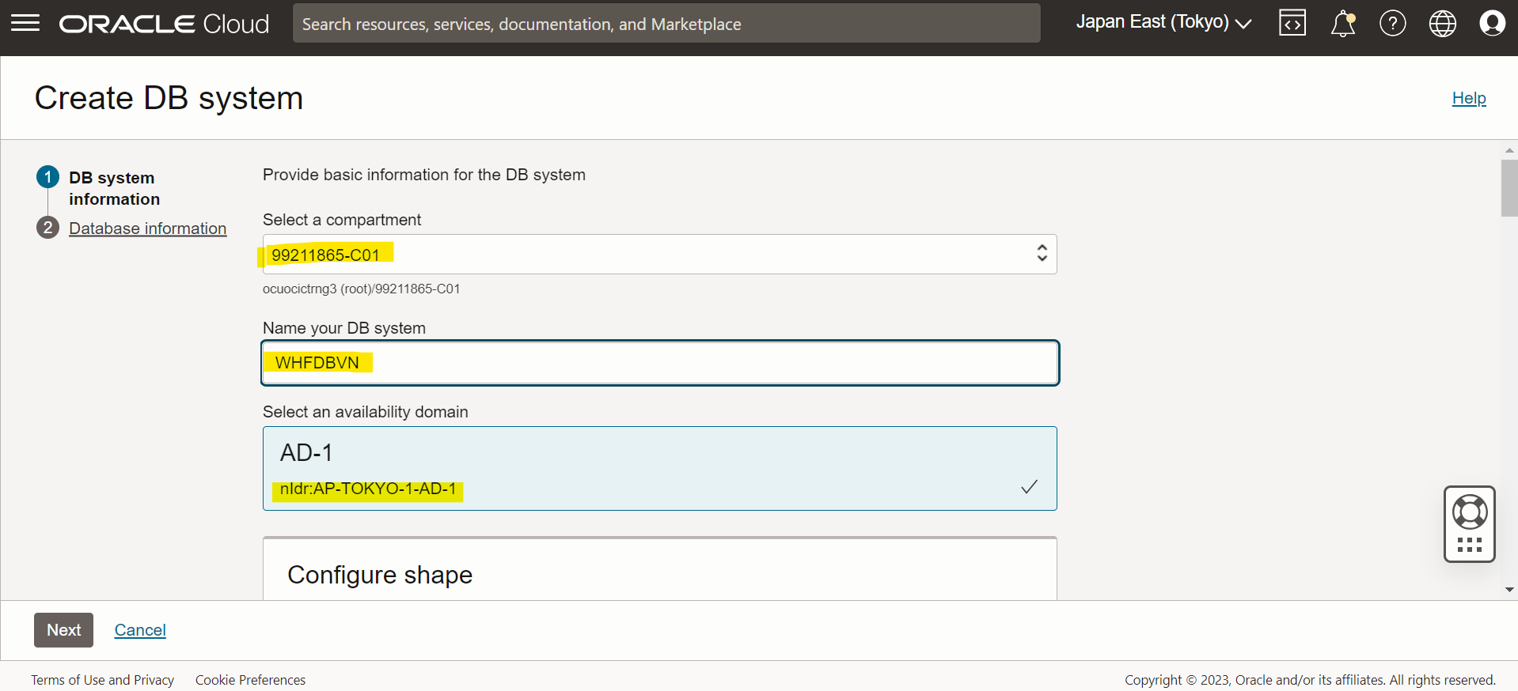Click the 'Name your DB system' label
The width and height of the screenshot is (1518, 691).
[344, 328]
